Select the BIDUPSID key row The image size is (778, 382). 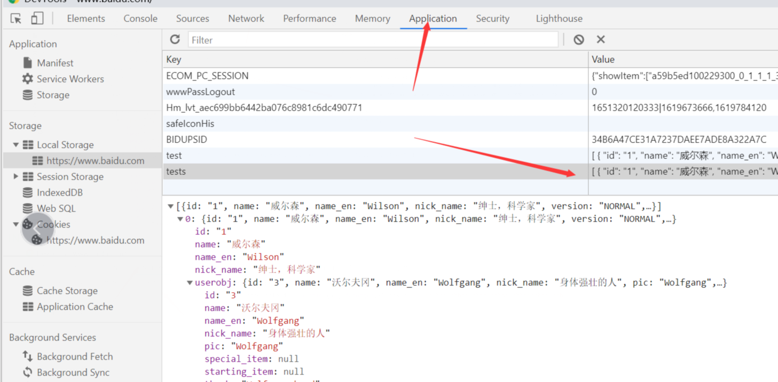pyautogui.click(x=375, y=140)
